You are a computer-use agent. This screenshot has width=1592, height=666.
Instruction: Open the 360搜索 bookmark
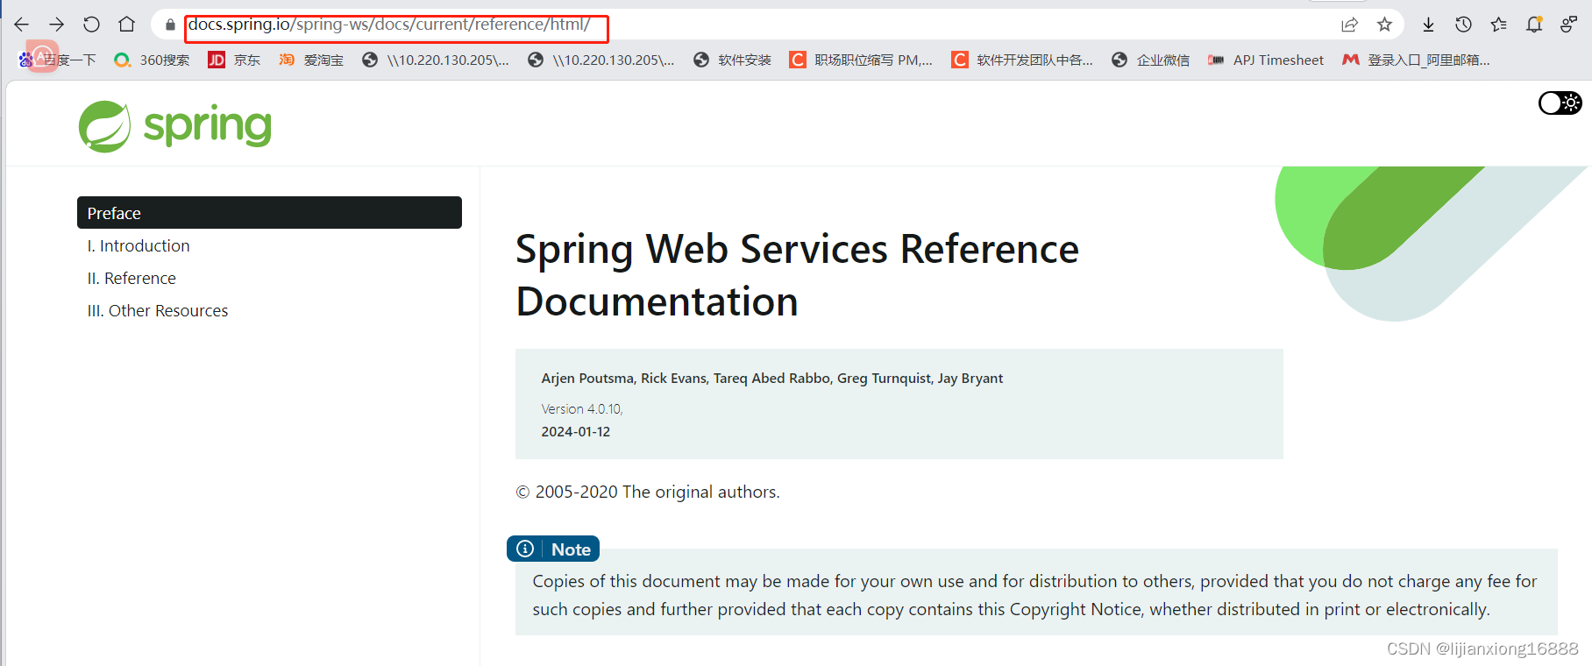(x=152, y=60)
